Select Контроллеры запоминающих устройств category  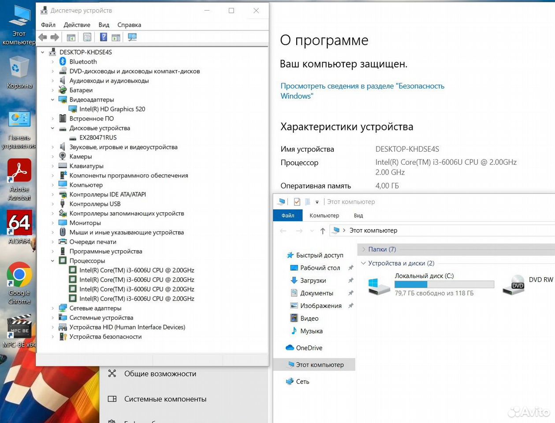127,213
